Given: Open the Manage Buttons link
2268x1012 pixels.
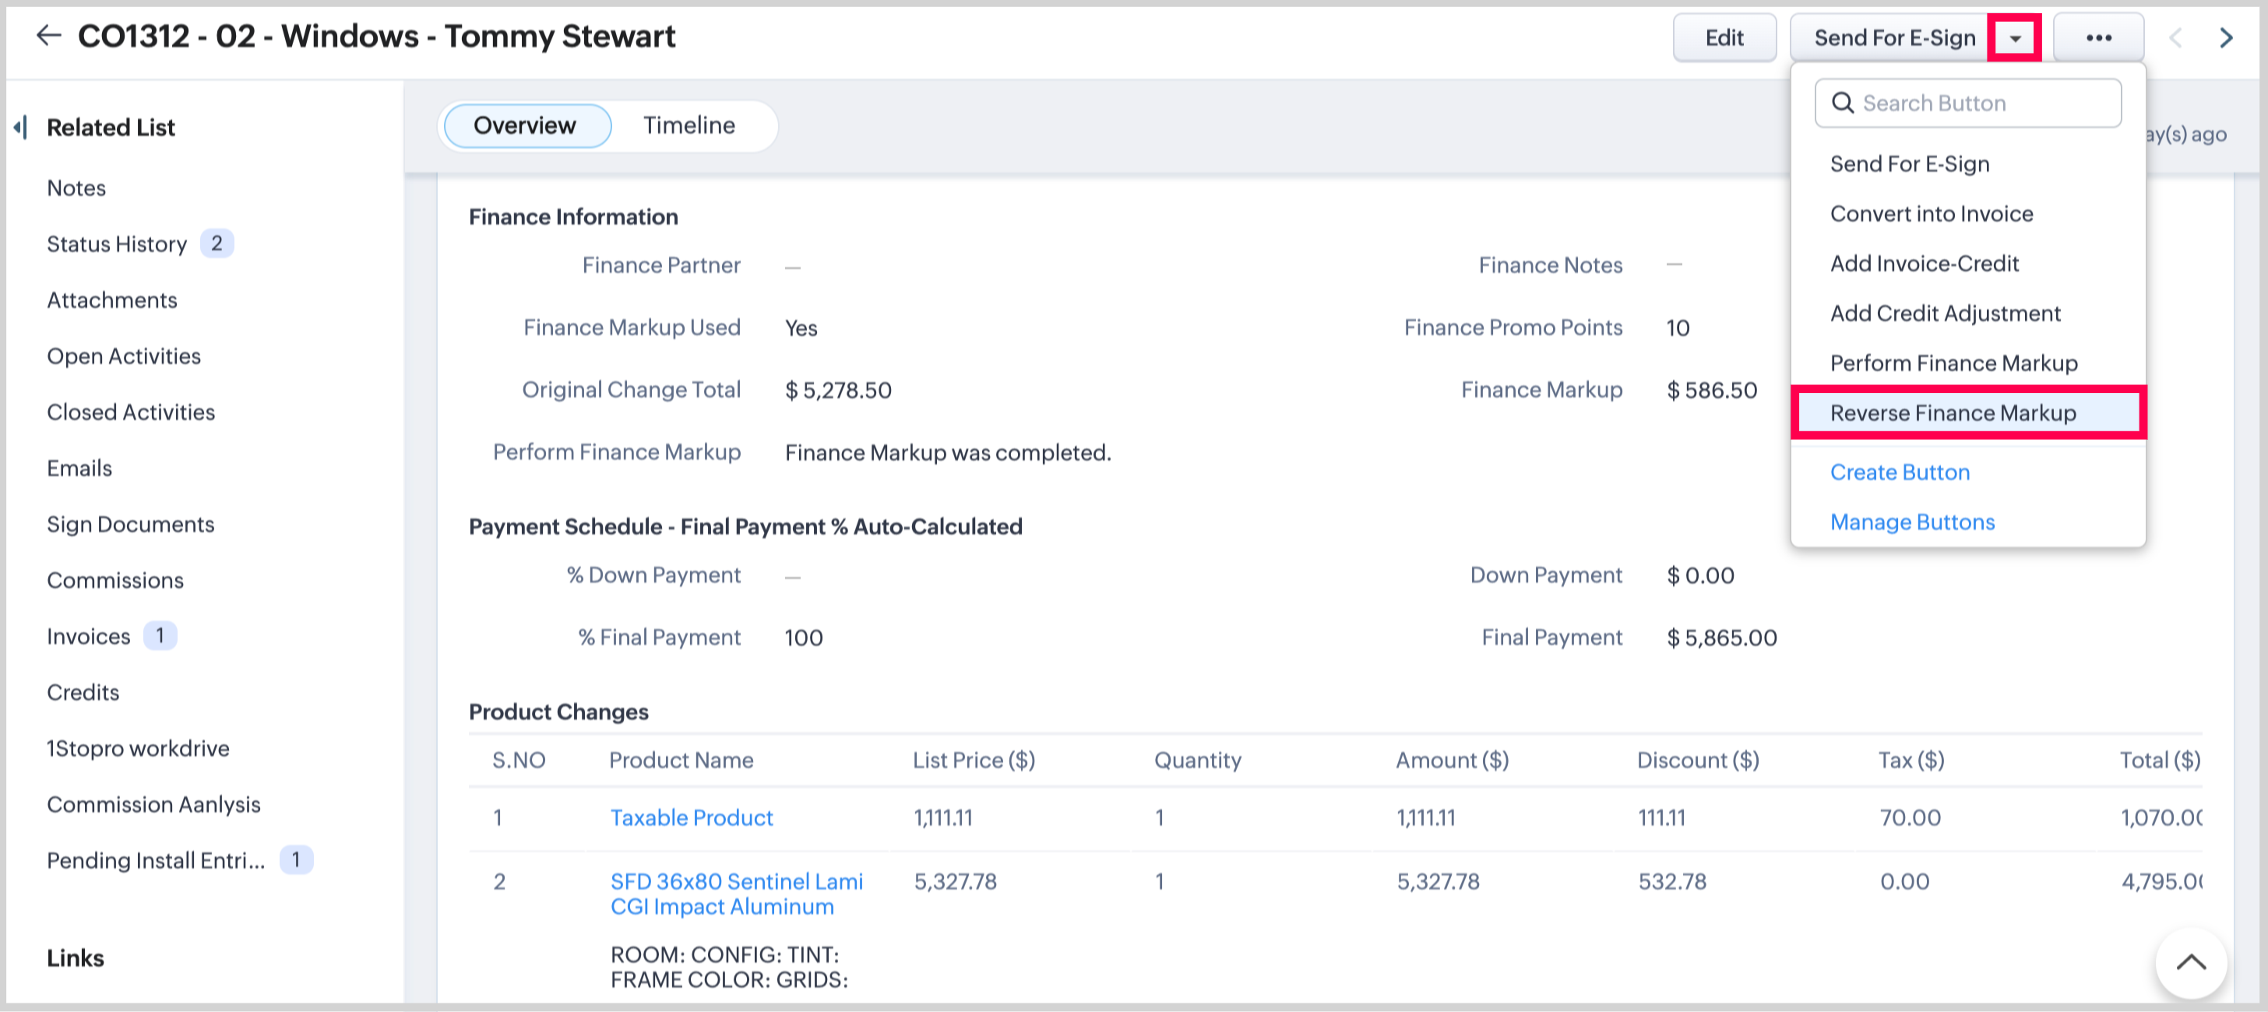Looking at the screenshot, I should (1912, 522).
